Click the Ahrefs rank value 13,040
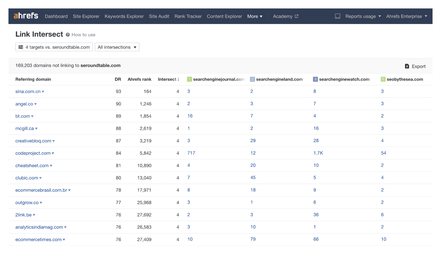 coord(144,178)
